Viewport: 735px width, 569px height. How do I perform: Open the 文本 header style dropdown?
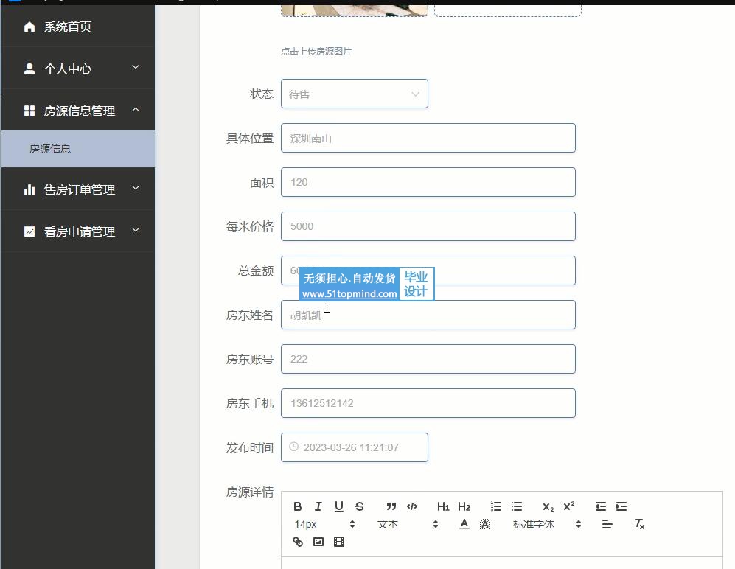tap(408, 524)
